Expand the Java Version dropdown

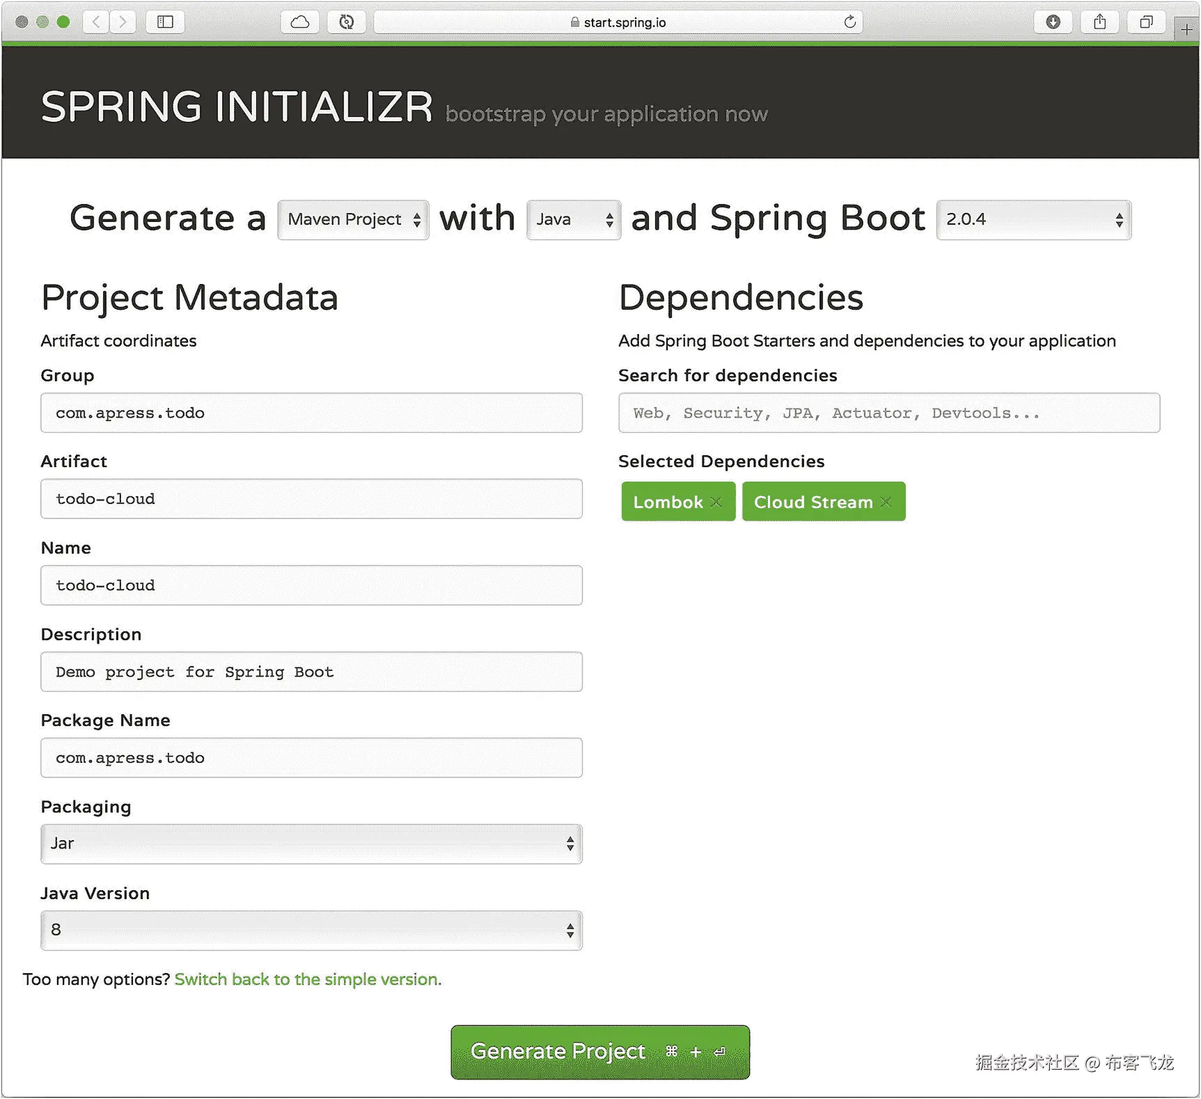(311, 930)
